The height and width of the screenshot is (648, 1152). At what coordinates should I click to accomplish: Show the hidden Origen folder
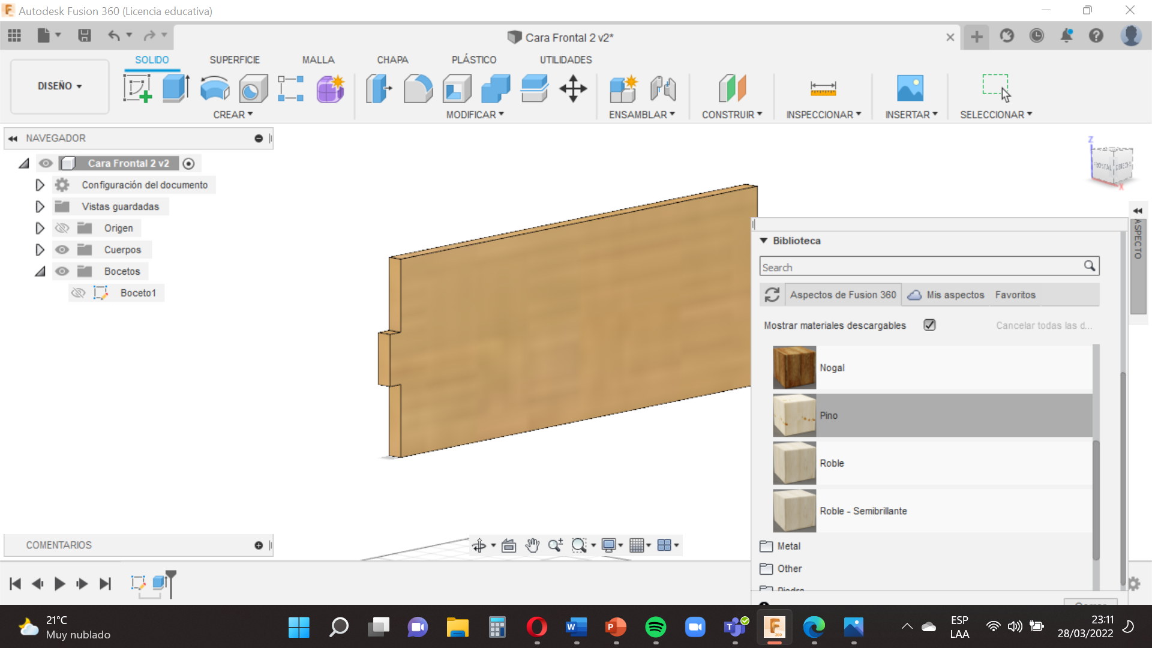(62, 228)
